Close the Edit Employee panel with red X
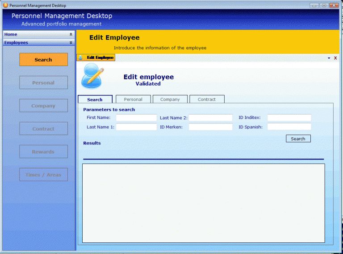The height and width of the screenshot is (254, 343). tap(335, 58)
